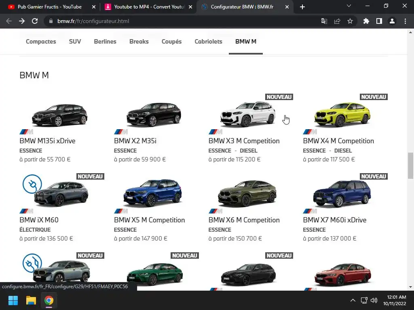The width and height of the screenshot is (414, 310).
Task: Click the NOUVEAU badge on X4 M Competition
Action: (374, 97)
